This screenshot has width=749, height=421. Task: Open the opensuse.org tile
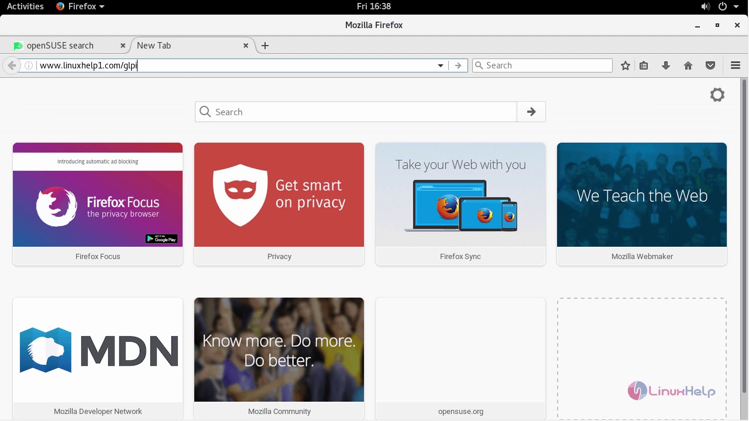[x=461, y=358]
